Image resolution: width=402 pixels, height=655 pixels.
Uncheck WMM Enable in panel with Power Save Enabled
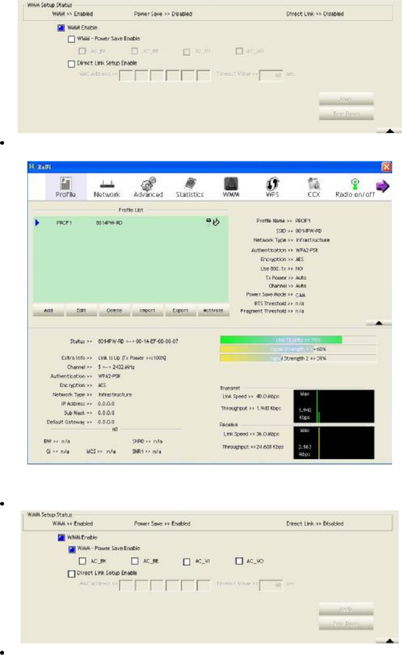[x=61, y=537]
